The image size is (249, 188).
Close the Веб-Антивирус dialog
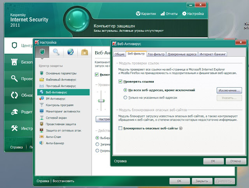pos(241,42)
